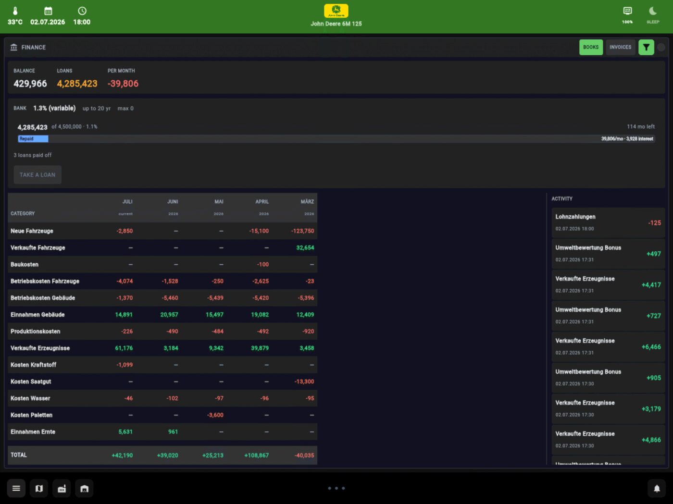Click the round gray toggle beside filter
This screenshot has height=504, width=673.
pos(661,47)
